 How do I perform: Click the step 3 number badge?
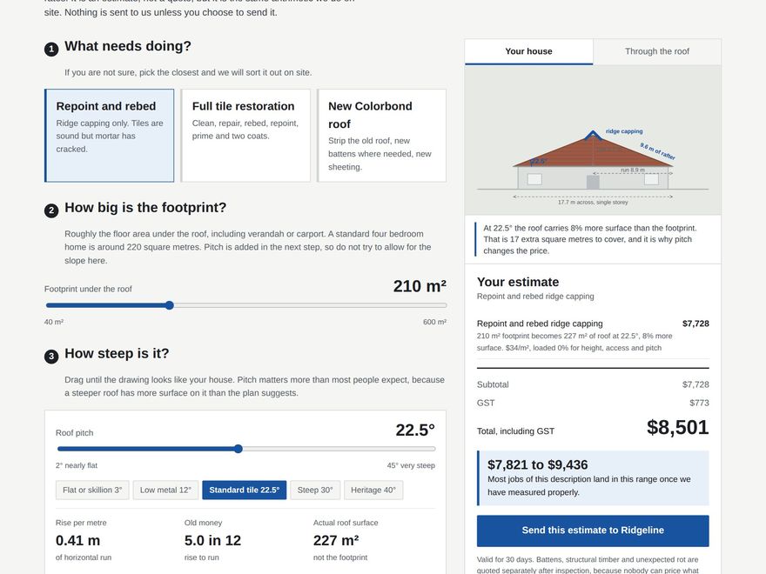(x=51, y=357)
